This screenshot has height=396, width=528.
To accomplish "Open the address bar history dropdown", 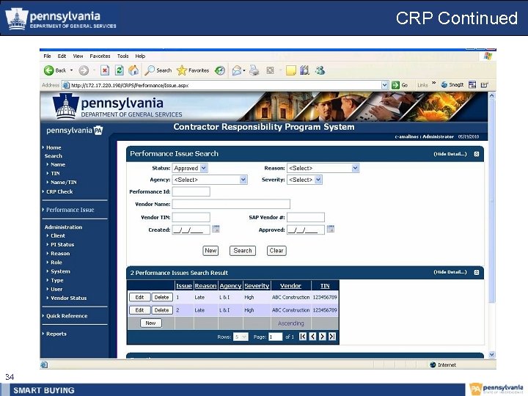I will point(385,85).
